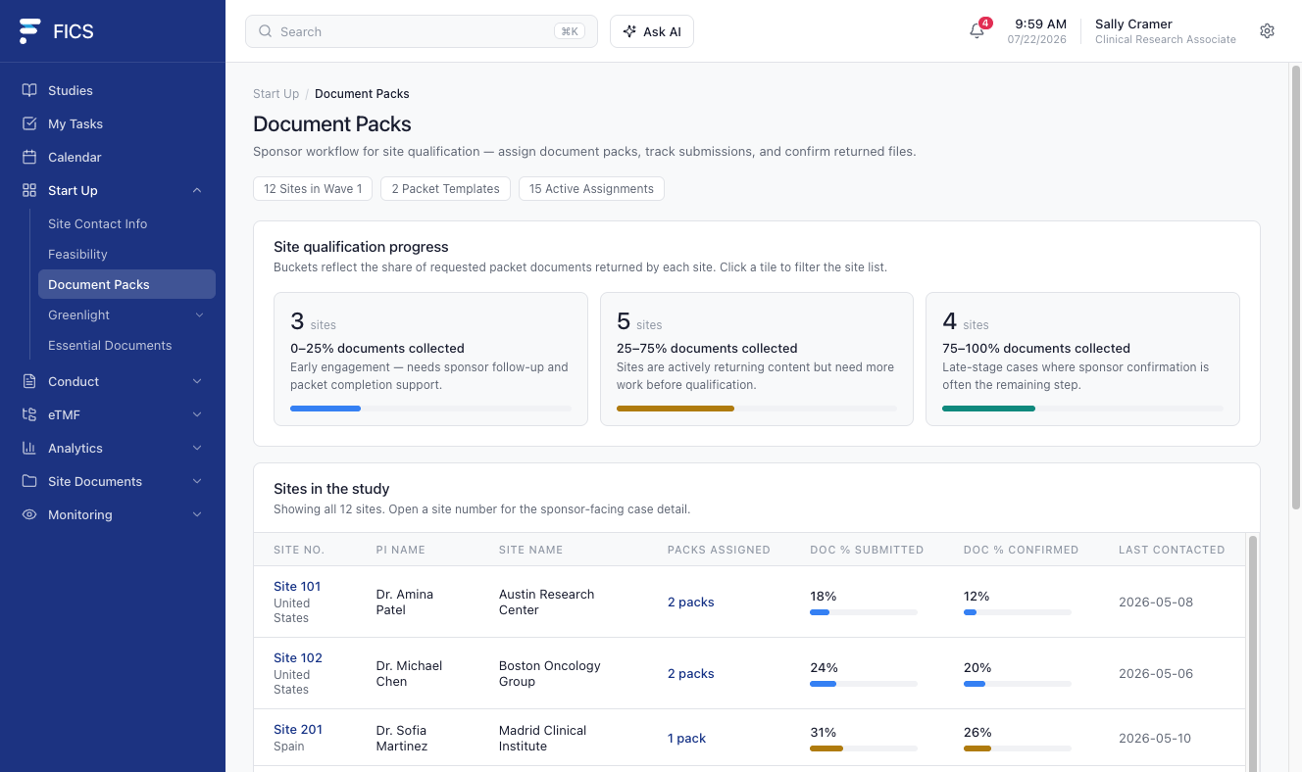The image size is (1302, 772).
Task: Click blue progress bar in 0–25% tile
Action: click(x=325, y=409)
